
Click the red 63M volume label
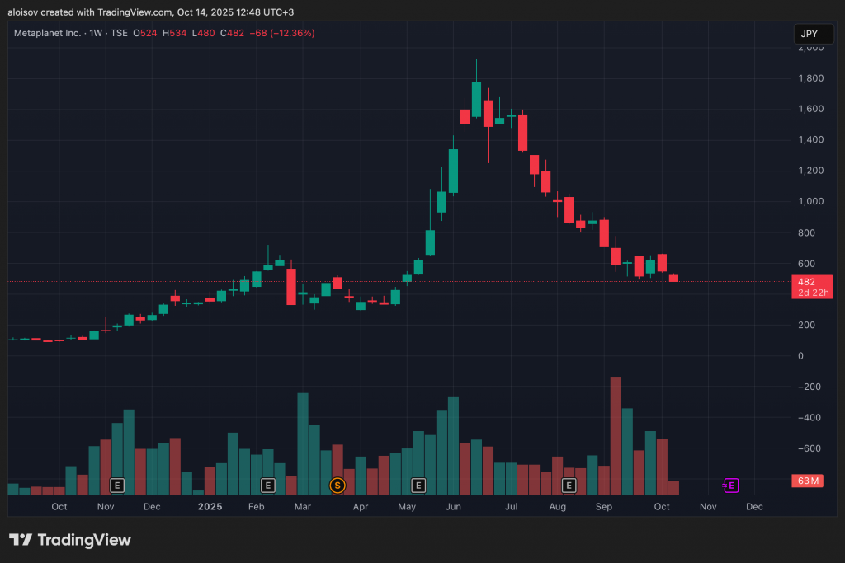pyautogui.click(x=807, y=481)
